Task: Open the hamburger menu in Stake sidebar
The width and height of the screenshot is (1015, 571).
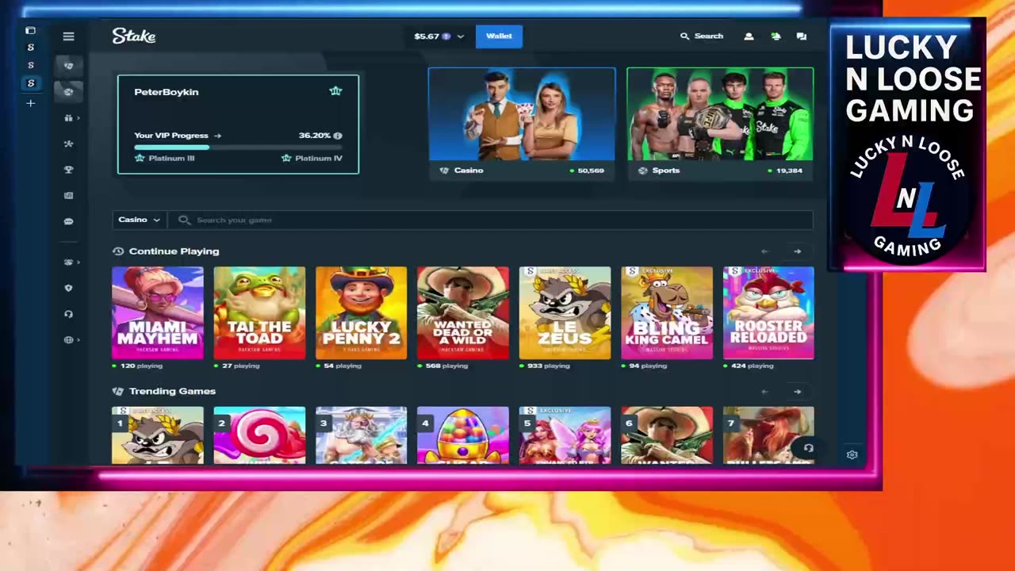Action: click(x=68, y=36)
